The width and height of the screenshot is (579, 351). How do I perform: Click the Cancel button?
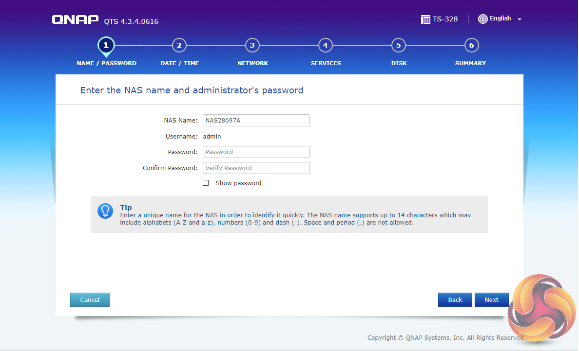pos(90,300)
